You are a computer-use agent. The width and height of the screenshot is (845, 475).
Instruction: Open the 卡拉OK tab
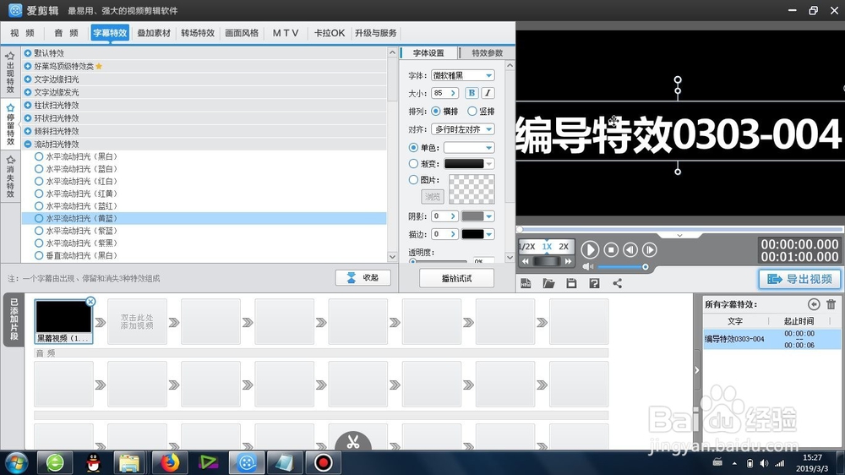tap(330, 33)
